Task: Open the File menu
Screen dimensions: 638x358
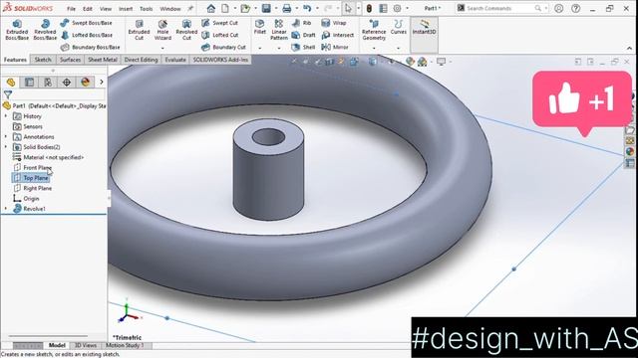Action: [x=71, y=9]
